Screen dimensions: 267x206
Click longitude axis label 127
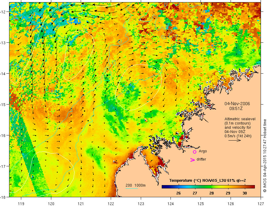(x=261, y=204)
